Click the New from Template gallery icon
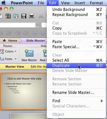The image size is (107, 119). click(8, 16)
